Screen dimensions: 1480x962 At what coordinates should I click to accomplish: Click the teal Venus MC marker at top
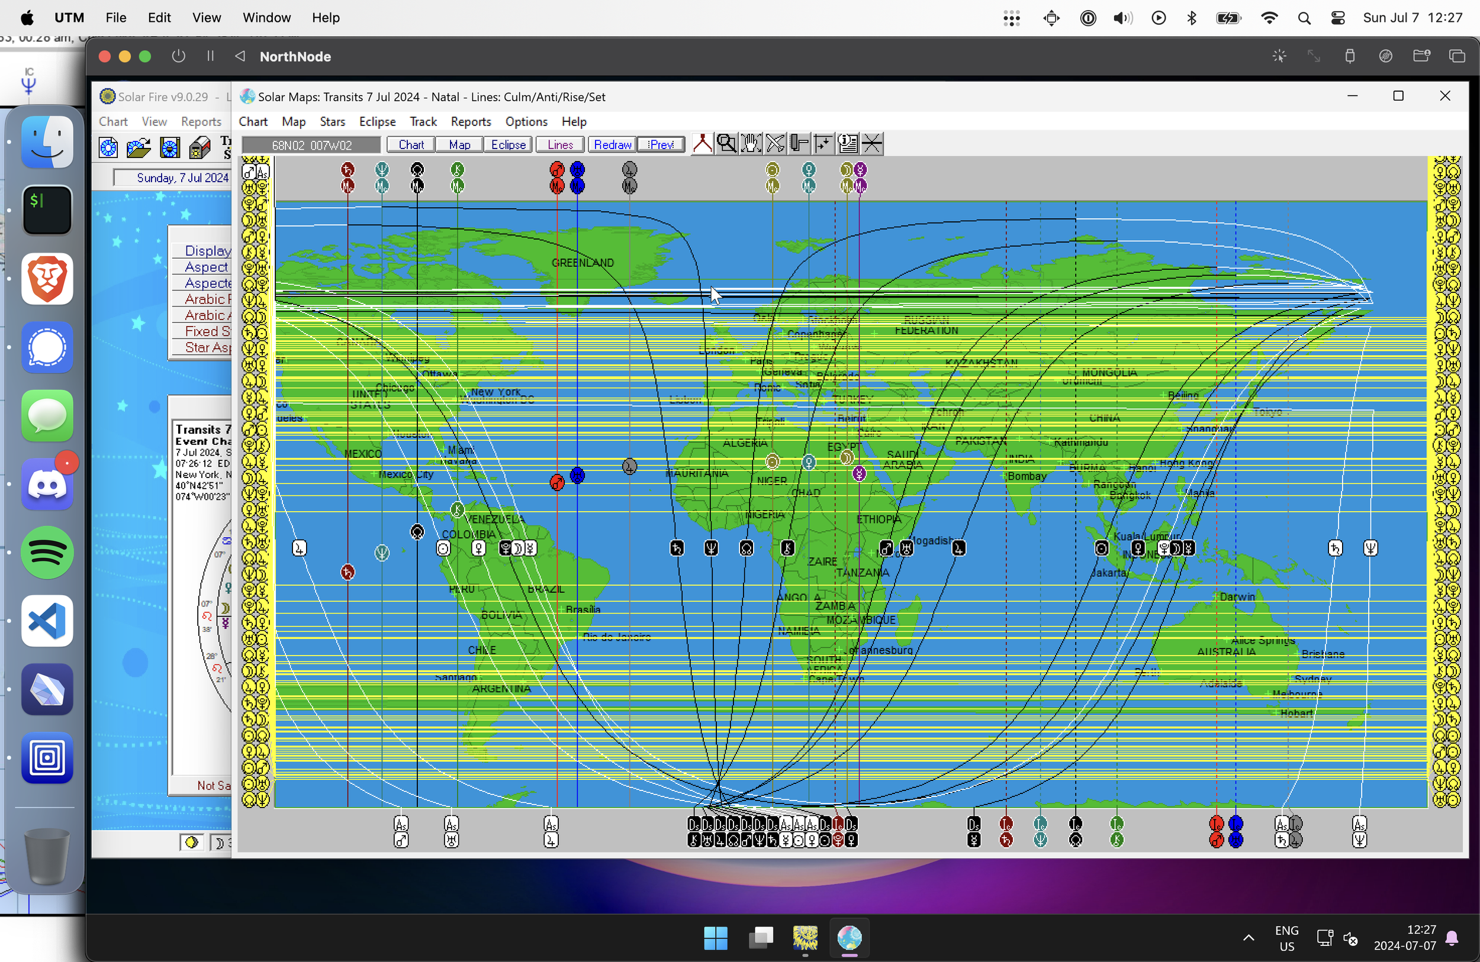pyautogui.click(x=809, y=177)
